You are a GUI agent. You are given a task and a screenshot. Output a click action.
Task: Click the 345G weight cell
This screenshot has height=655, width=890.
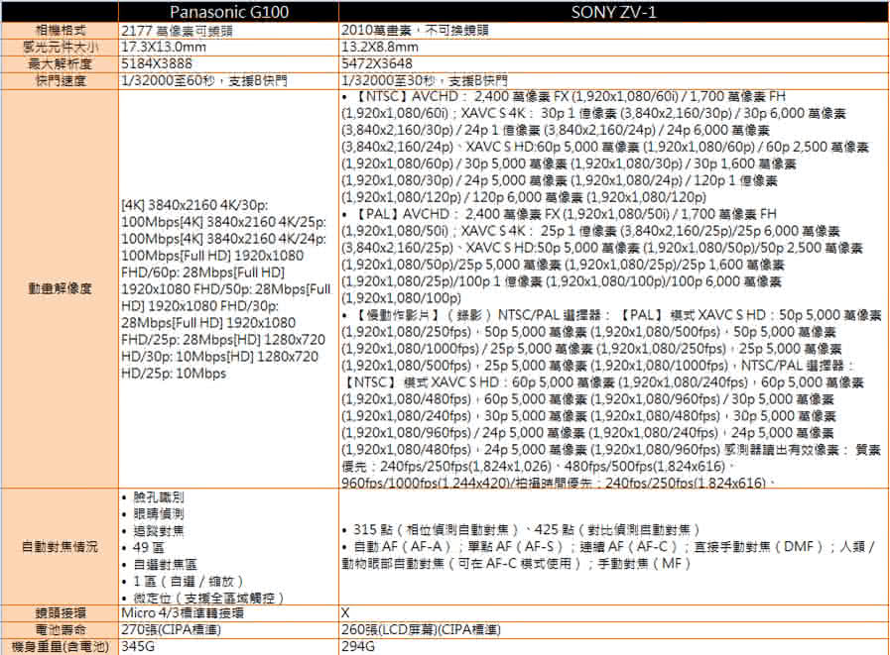[x=136, y=646]
